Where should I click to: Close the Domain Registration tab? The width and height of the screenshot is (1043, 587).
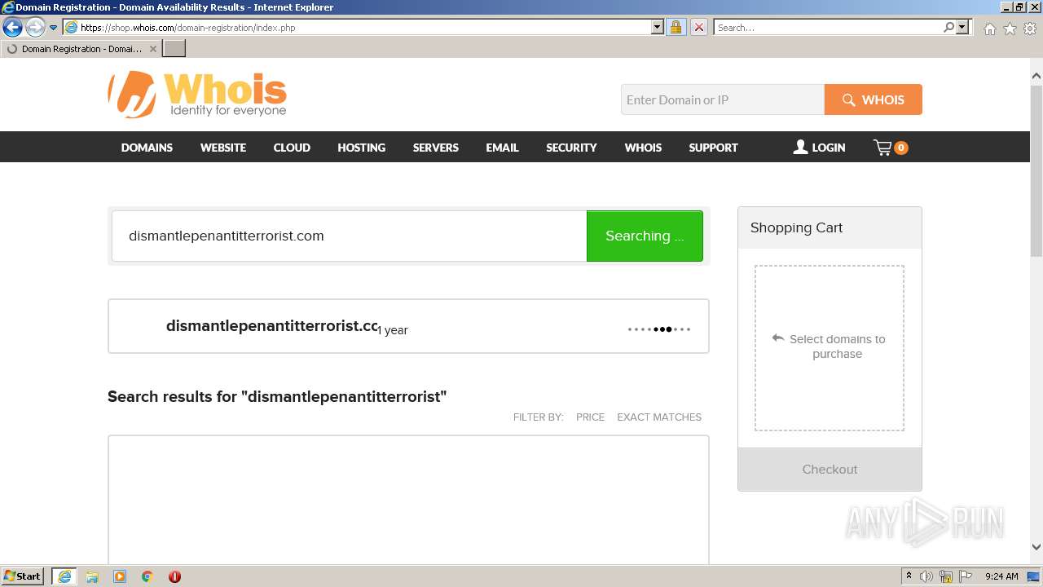(152, 49)
